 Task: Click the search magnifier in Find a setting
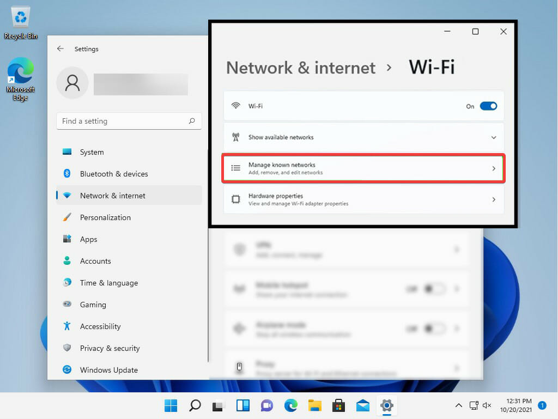pyautogui.click(x=192, y=121)
